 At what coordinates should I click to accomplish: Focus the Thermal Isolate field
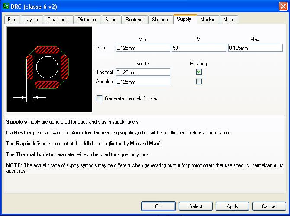142,72
